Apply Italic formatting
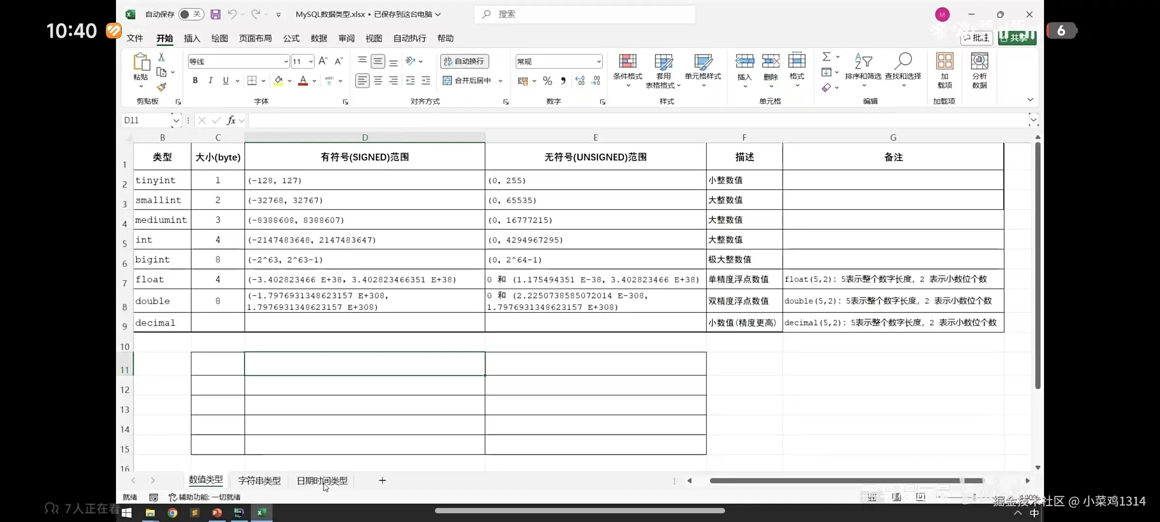 [210, 80]
